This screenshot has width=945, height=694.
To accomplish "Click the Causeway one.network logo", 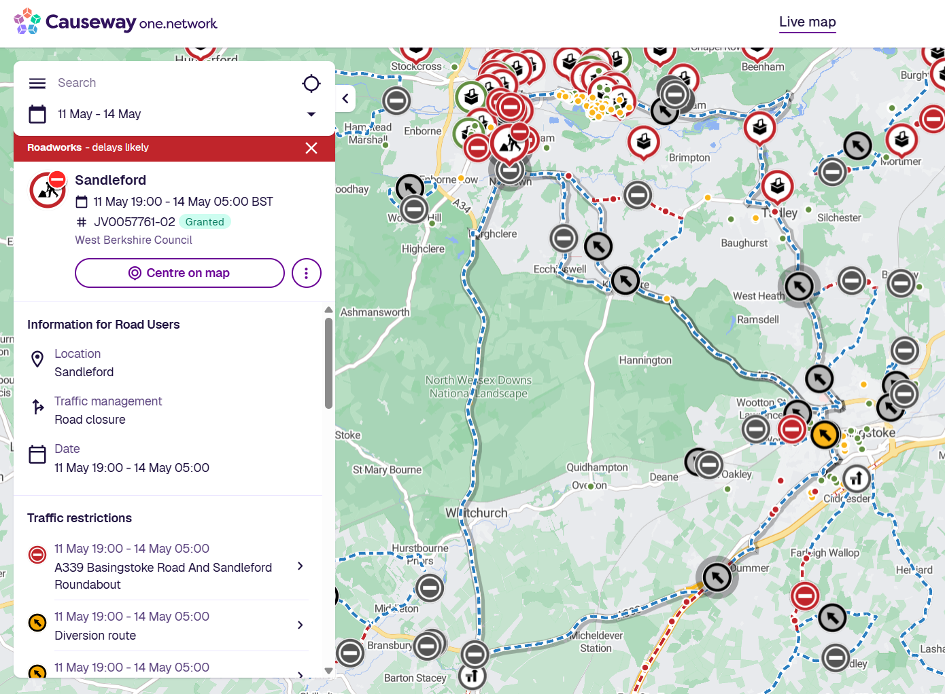I will [x=114, y=22].
